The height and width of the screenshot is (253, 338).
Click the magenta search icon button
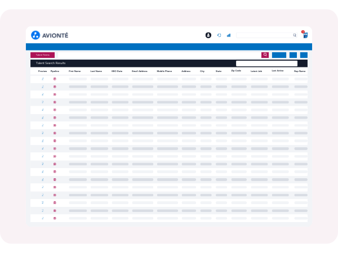pos(265,55)
